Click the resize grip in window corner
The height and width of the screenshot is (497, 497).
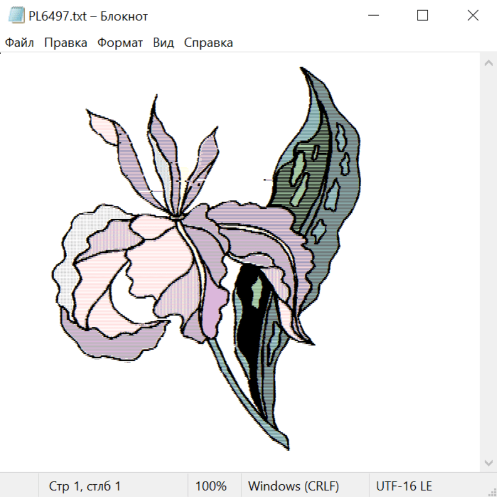(491, 491)
